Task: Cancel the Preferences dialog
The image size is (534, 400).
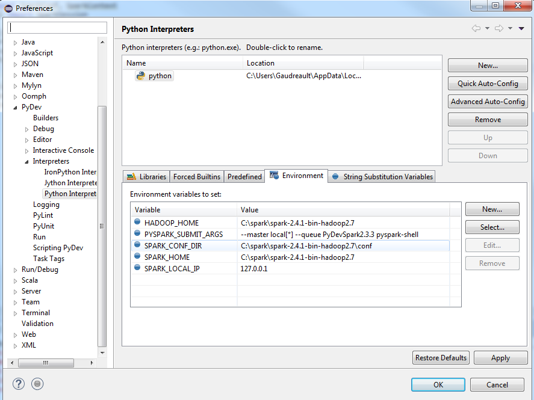Action: click(497, 385)
